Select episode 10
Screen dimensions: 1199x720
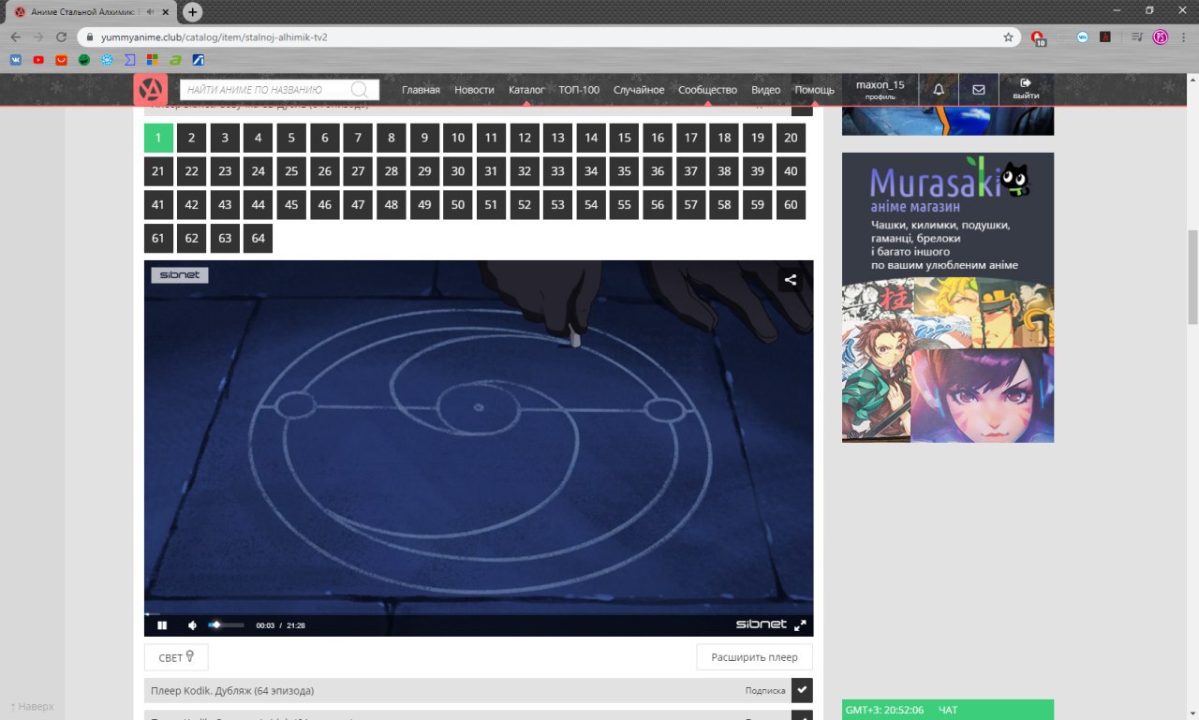[458, 138]
